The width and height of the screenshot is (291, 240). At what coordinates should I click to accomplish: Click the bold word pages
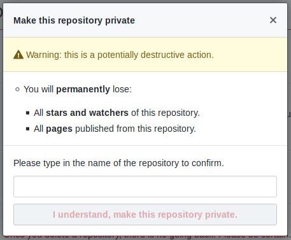click(59, 129)
